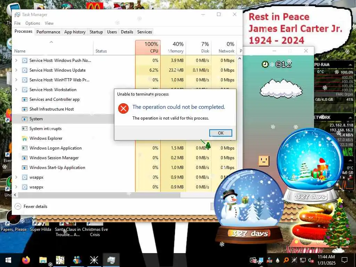Click the Super Hilda desktop shortcut label

(x=40, y=229)
